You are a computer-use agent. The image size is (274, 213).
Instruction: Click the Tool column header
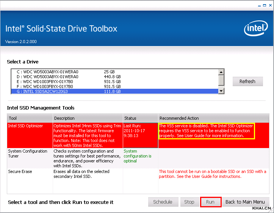point(30,118)
